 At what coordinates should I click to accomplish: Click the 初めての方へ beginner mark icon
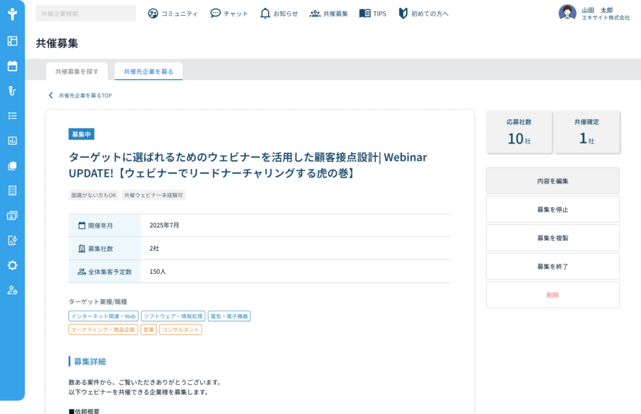click(403, 14)
